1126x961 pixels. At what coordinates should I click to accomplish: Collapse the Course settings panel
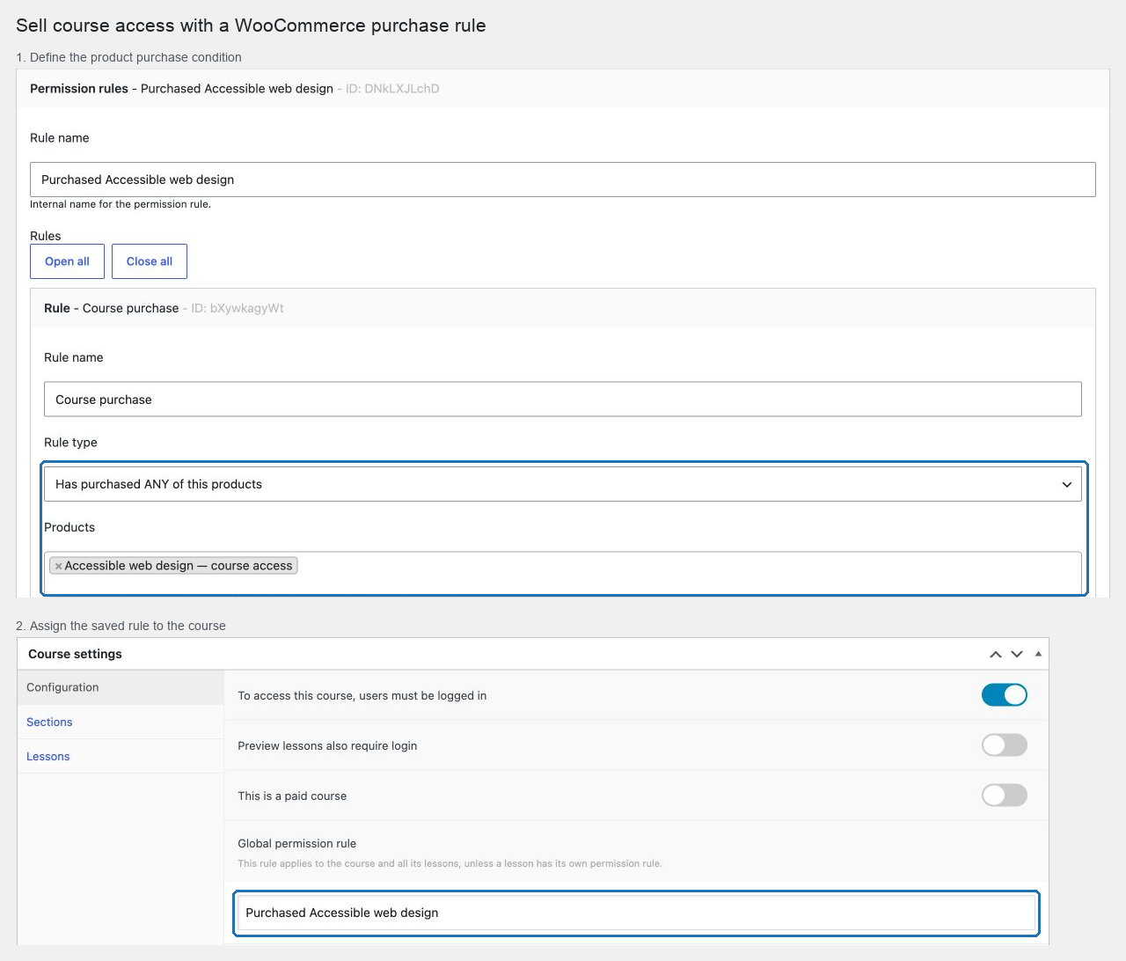pos(1038,654)
